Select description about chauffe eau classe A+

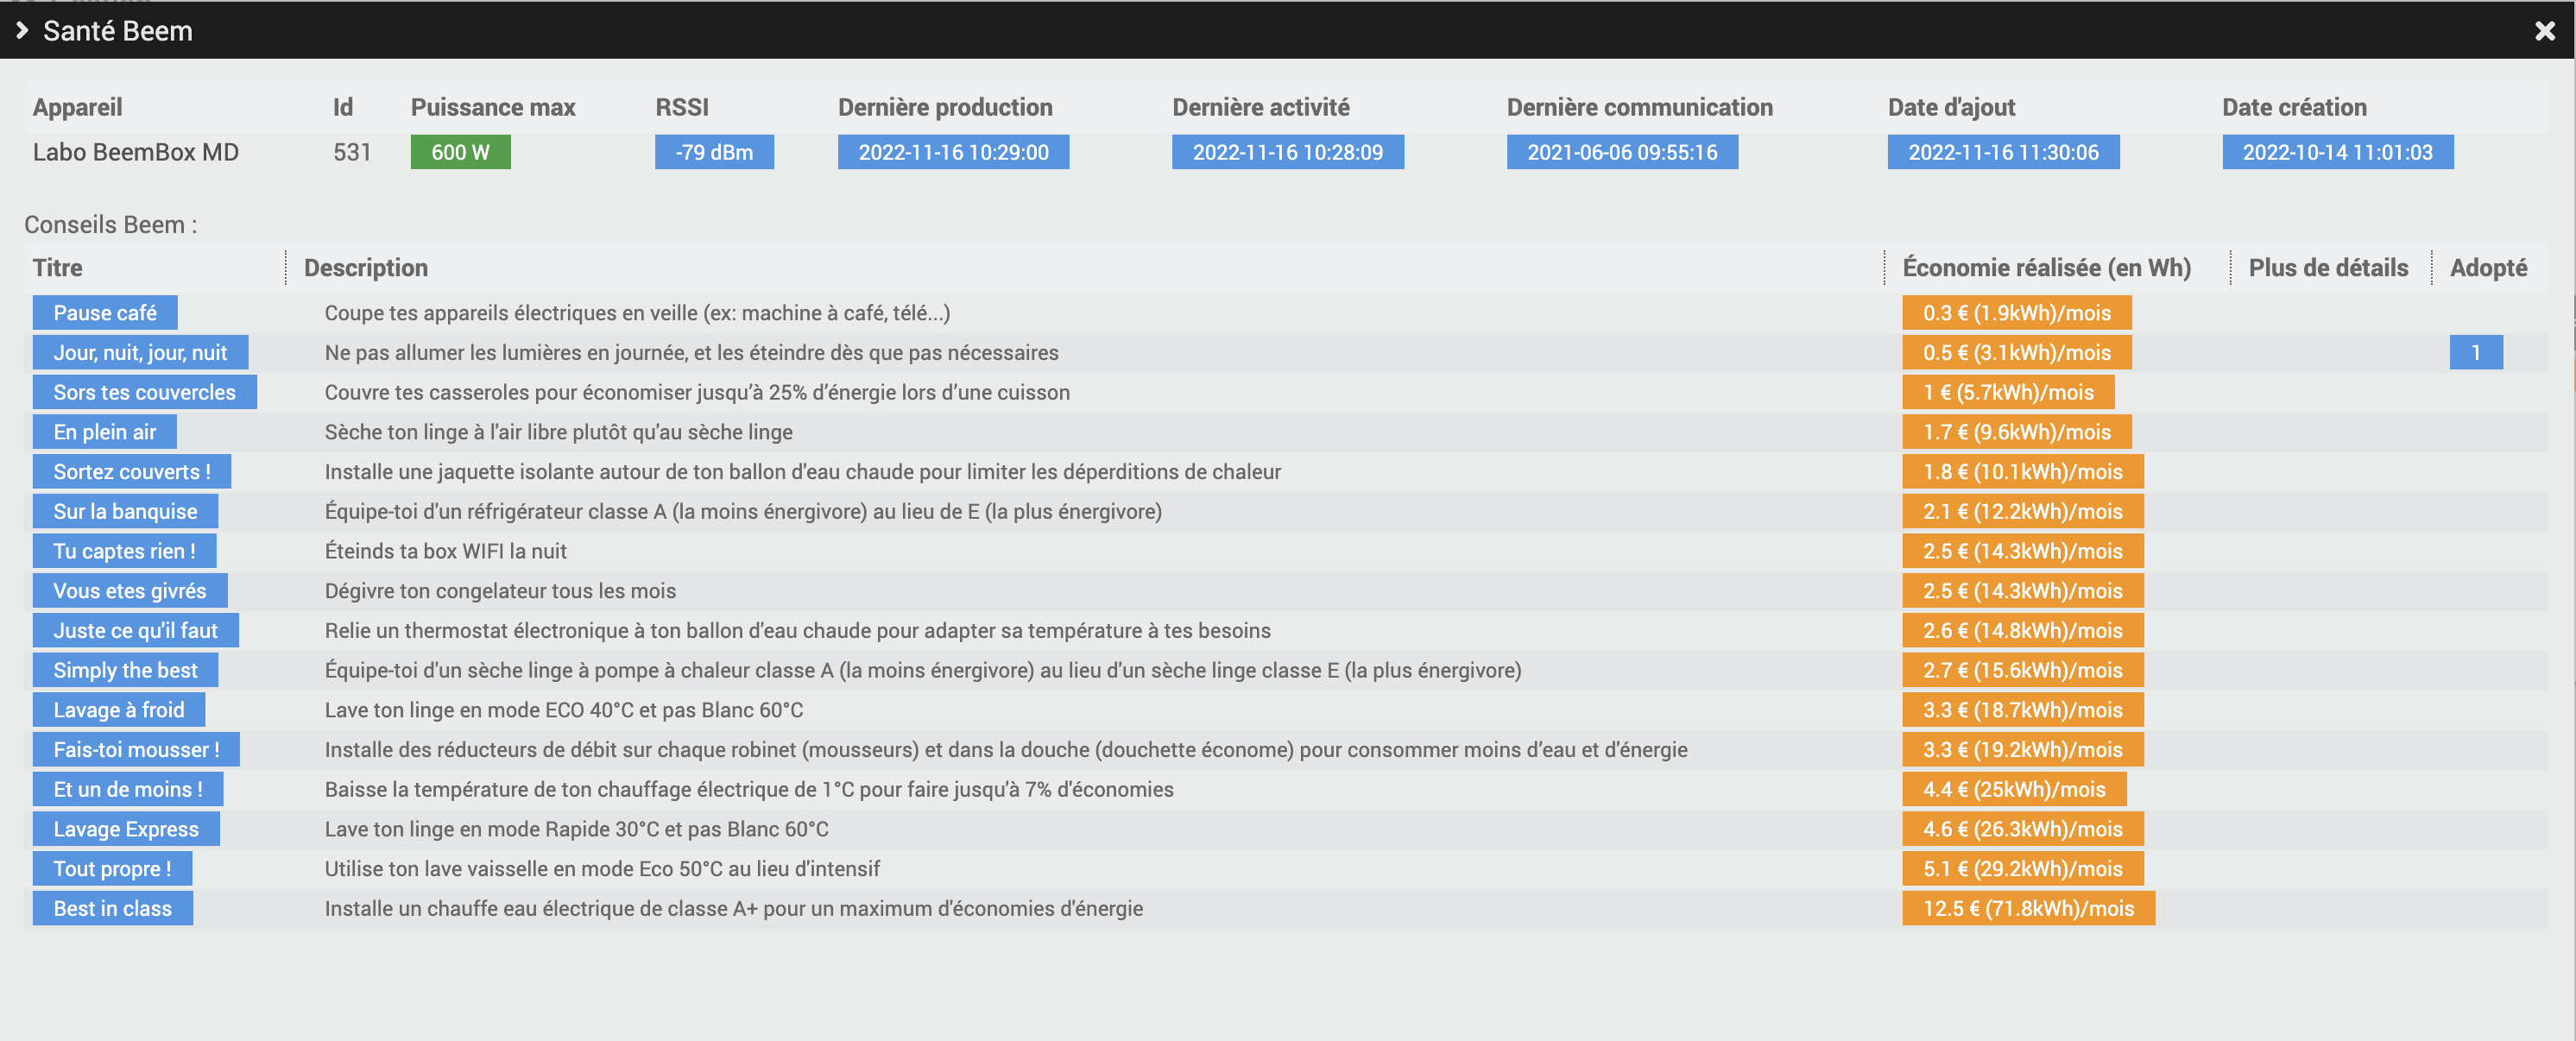point(733,908)
